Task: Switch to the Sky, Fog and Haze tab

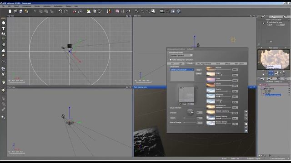Action: pos(204,63)
